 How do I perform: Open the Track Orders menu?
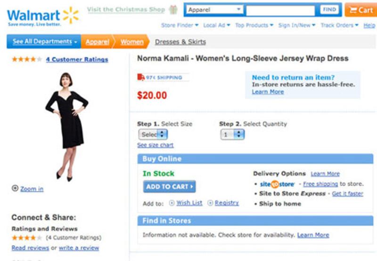tap(339, 25)
